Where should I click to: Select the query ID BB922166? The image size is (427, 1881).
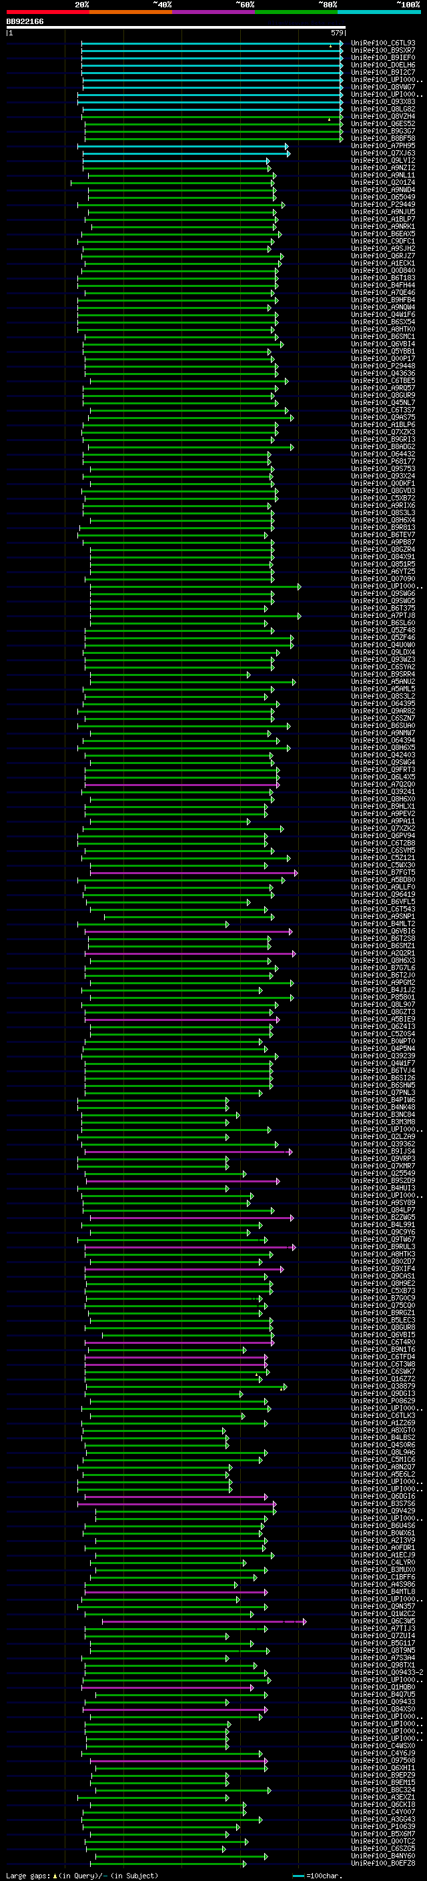[x=25, y=22]
